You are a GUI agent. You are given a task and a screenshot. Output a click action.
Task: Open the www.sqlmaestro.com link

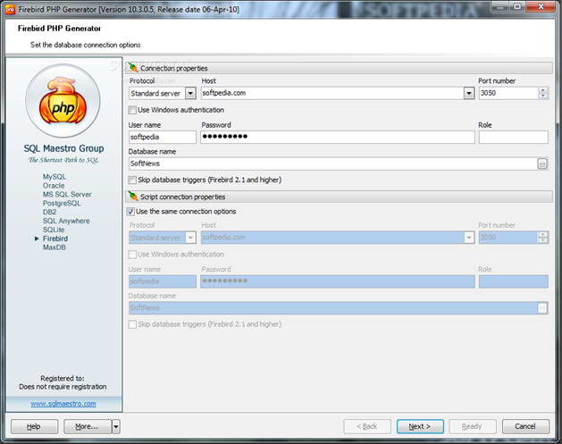63,404
